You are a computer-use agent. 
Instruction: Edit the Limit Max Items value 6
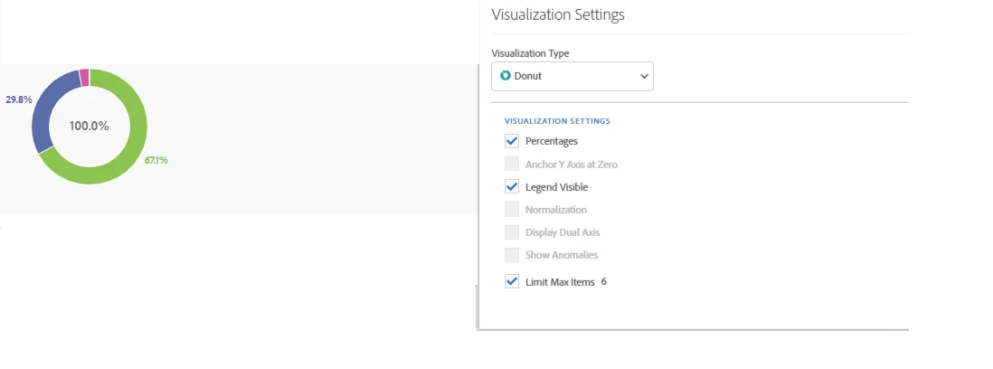603,281
